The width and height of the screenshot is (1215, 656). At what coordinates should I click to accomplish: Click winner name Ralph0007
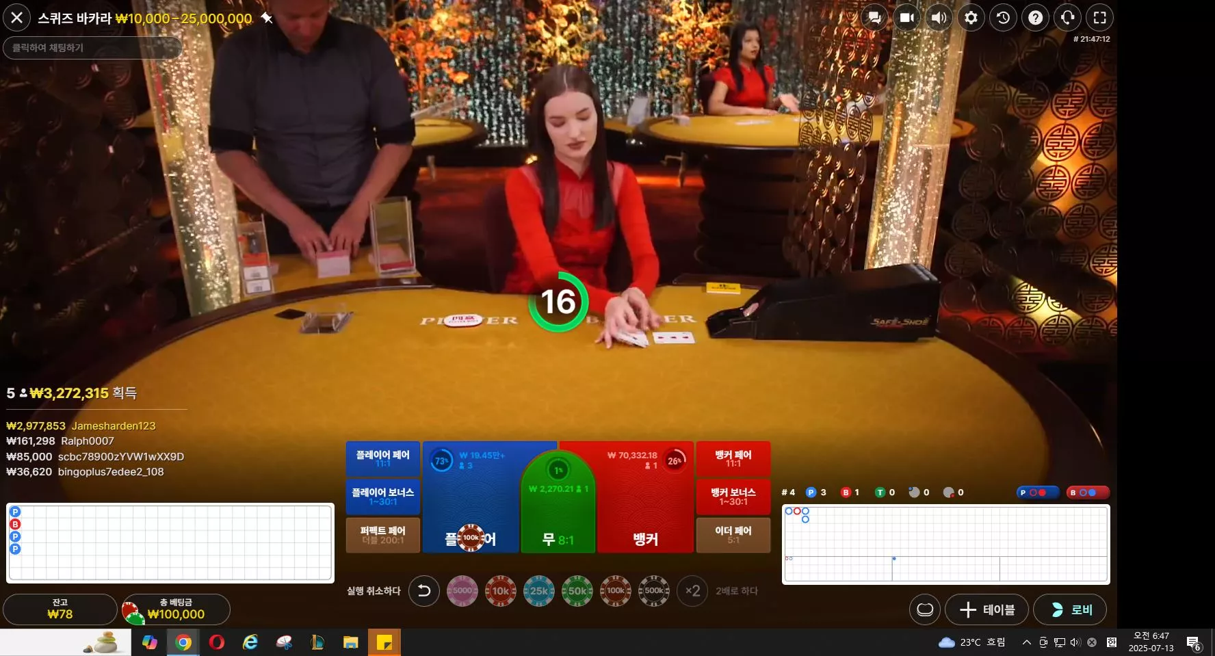88,441
